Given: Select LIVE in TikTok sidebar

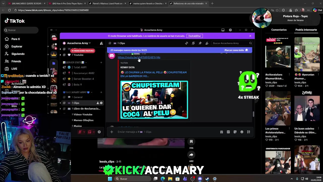Looking at the screenshot, I should point(14,69).
